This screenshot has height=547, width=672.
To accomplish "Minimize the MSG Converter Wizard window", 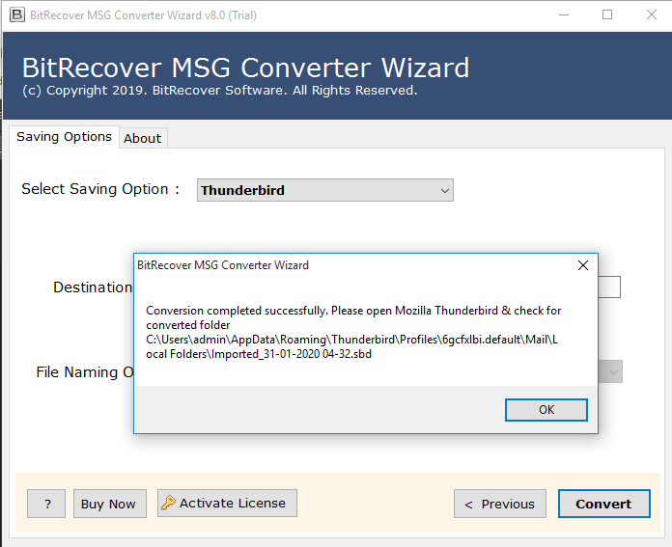I will [564, 15].
